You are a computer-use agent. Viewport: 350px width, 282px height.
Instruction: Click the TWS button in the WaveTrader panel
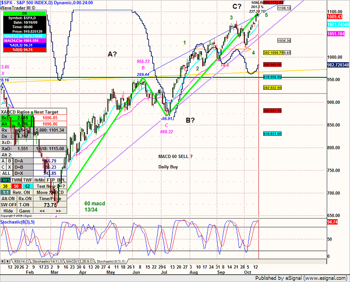[x=5, y=180]
